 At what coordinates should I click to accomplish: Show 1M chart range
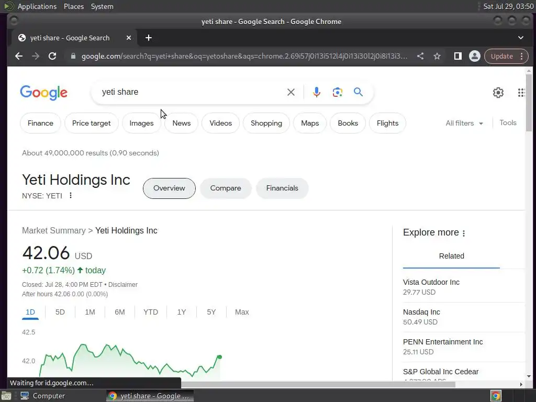coord(90,312)
